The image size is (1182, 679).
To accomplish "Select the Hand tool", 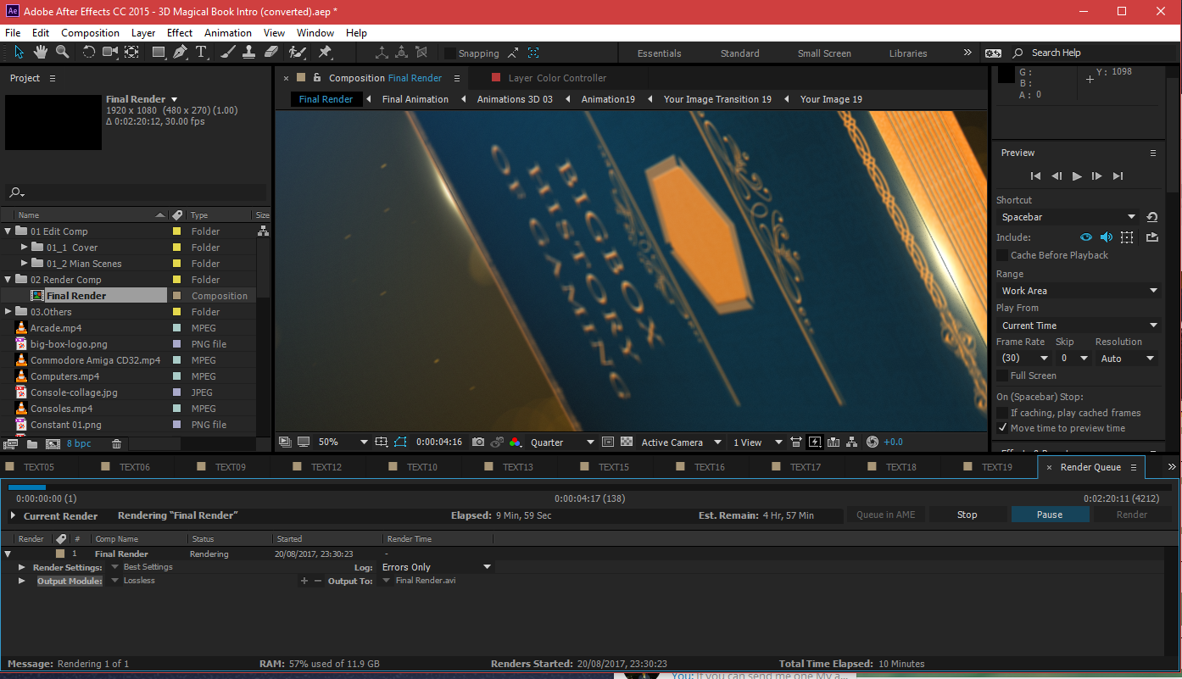I will pos(40,53).
